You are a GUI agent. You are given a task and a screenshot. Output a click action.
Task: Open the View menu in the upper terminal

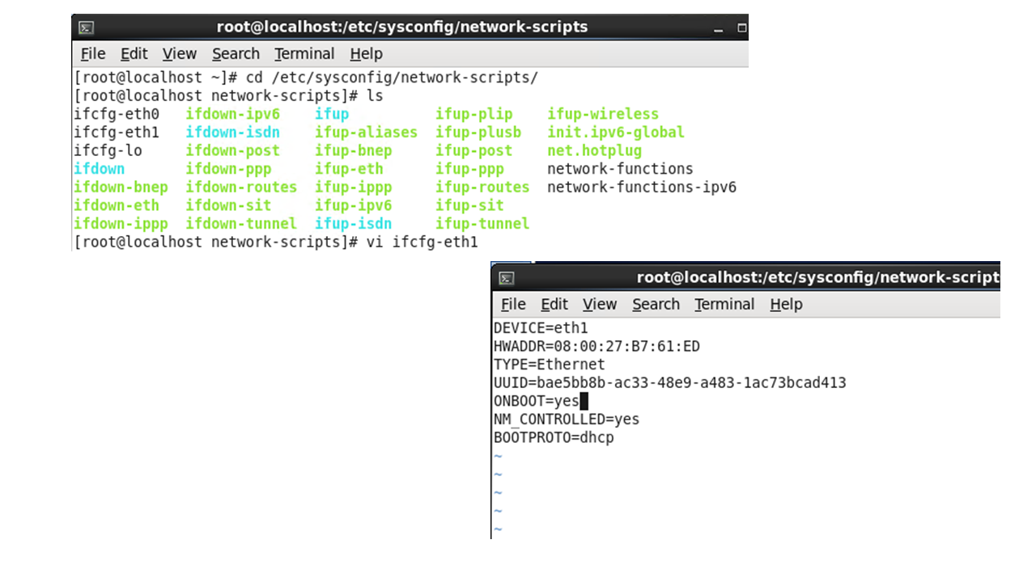(179, 54)
